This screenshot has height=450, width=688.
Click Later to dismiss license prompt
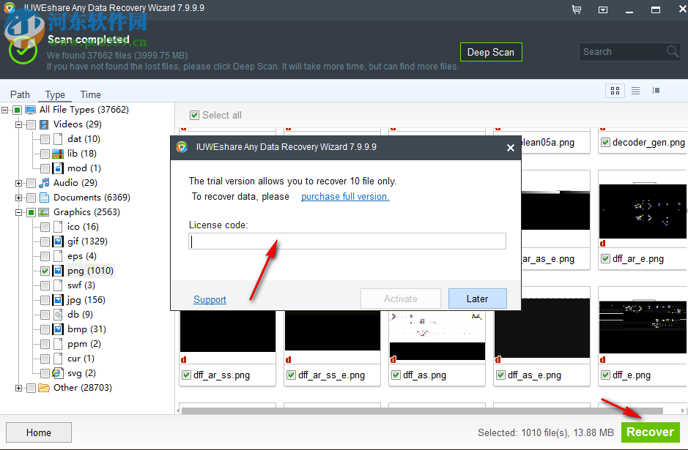(478, 299)
